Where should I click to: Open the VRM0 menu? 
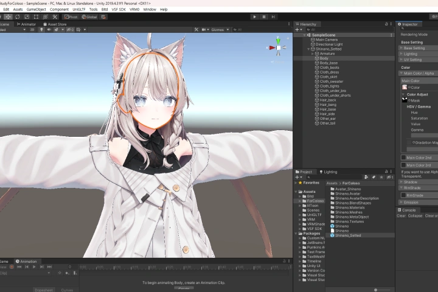click(x=134, y=10)
